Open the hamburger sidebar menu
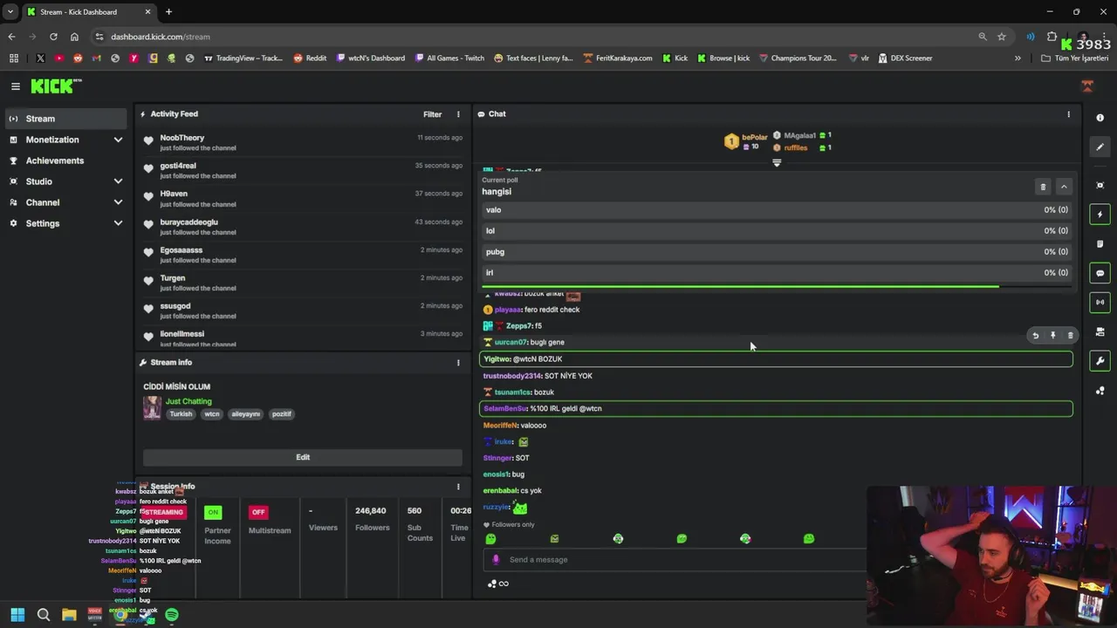1117x628 pixels. coord(15,86)
